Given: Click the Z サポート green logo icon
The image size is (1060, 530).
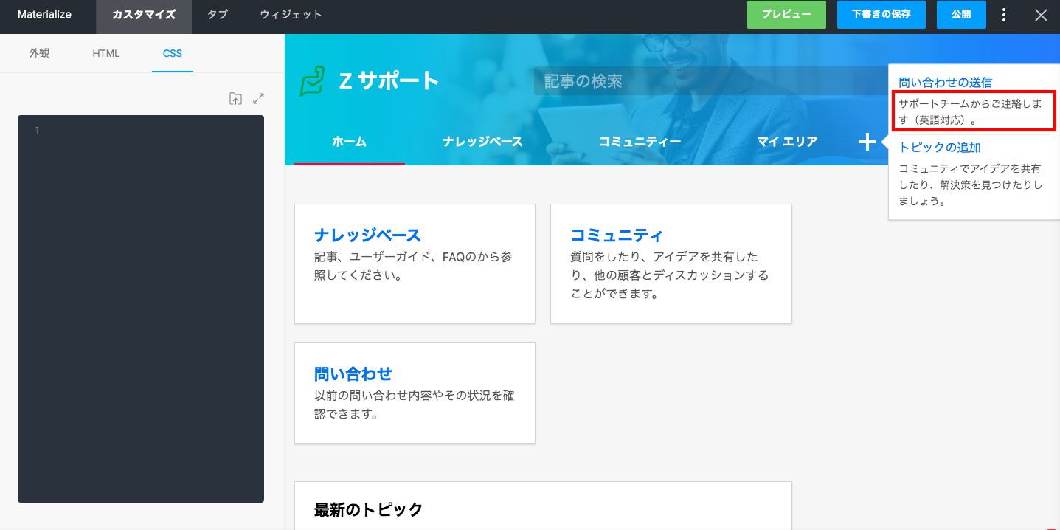Looking at the screenshot, I should coord(312,81).
